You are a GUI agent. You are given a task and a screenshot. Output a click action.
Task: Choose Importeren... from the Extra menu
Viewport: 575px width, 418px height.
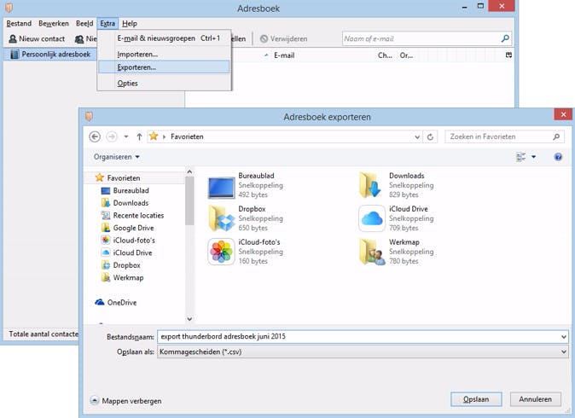pyautogui.click(x=164, y=55)
